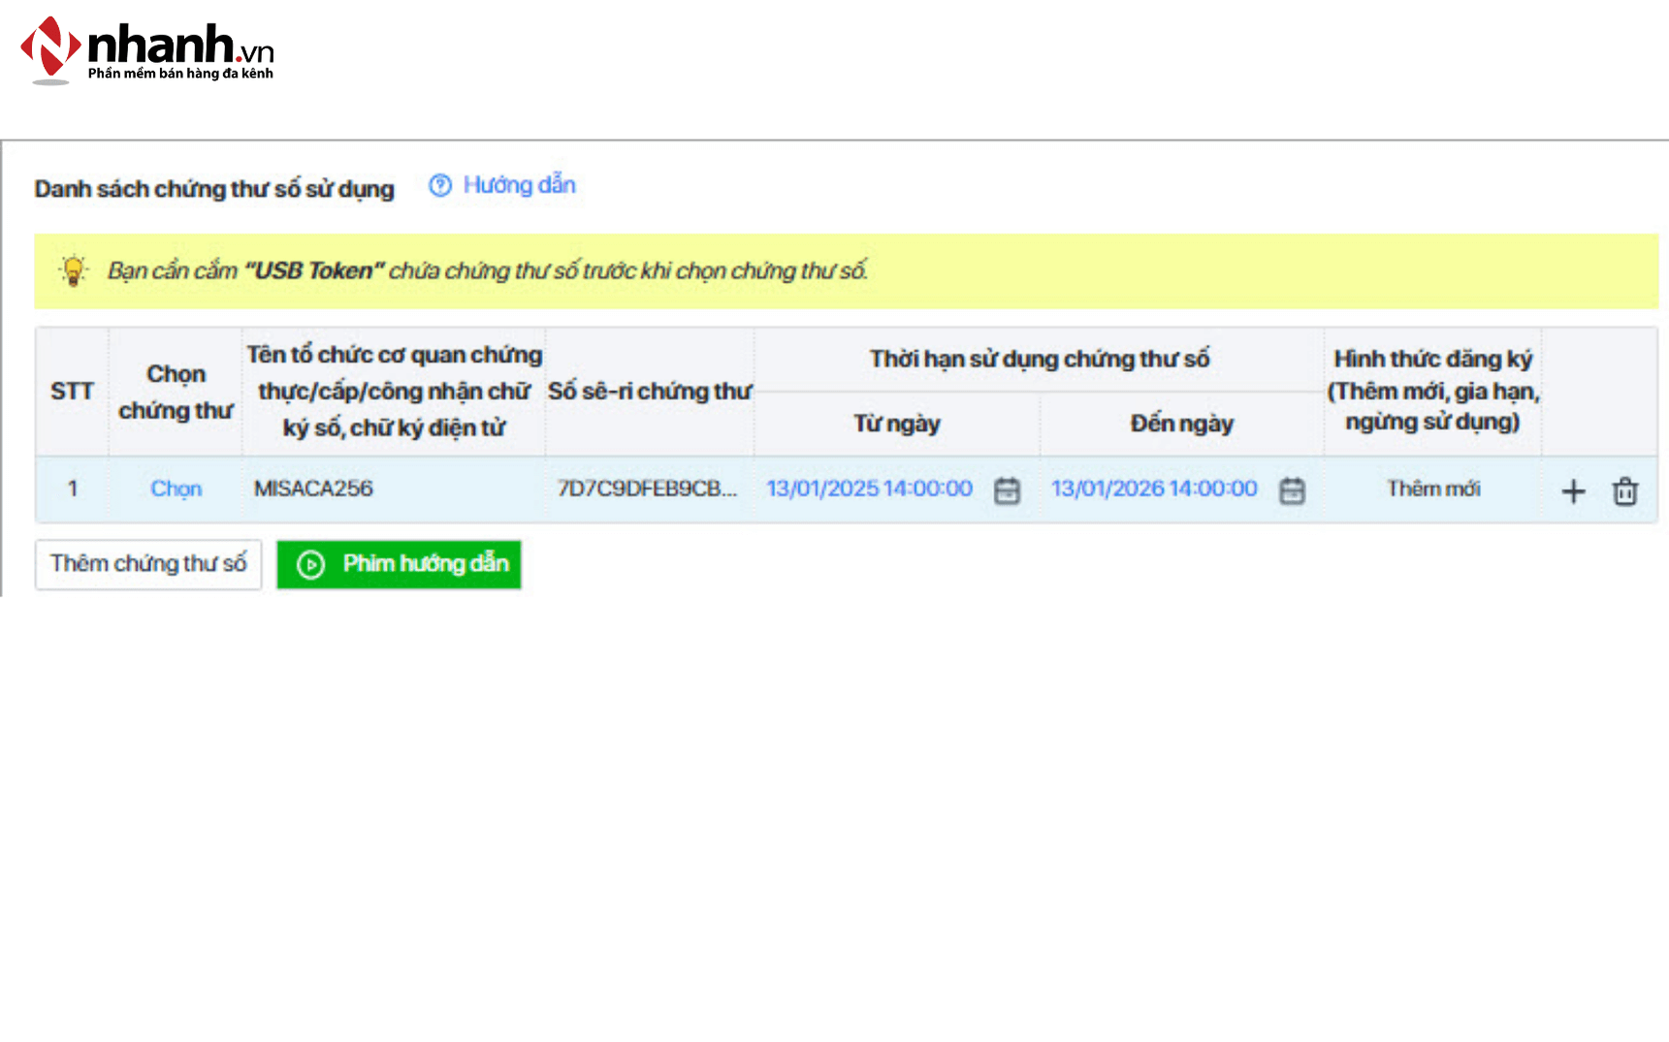The width and height of the screenshot is (1669, 1042).
Task: Click serial number 7D7C9DFEB9CB cell
Action: coord(647,489)
